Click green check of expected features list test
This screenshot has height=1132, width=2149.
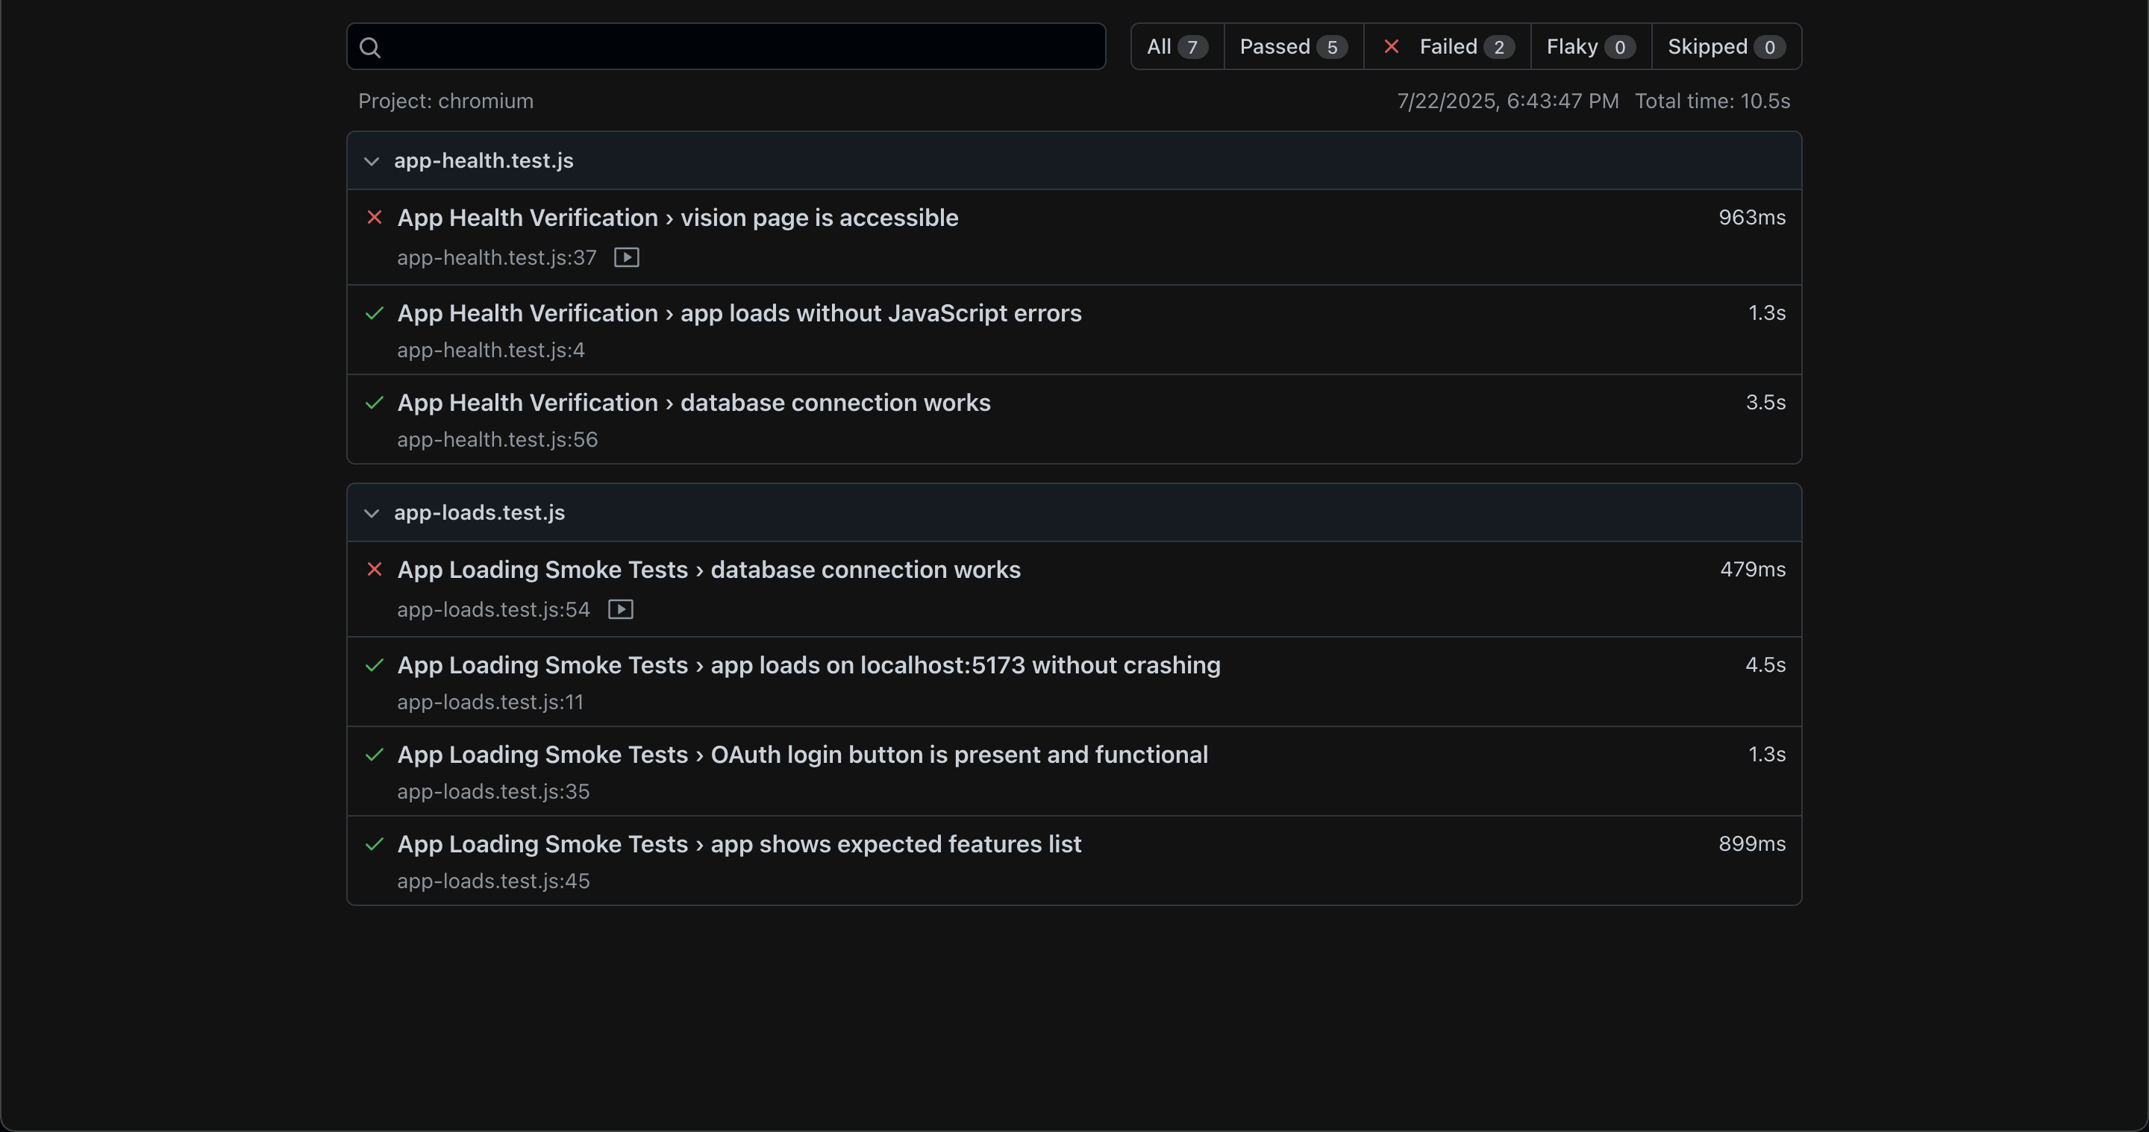click(375, 843)
